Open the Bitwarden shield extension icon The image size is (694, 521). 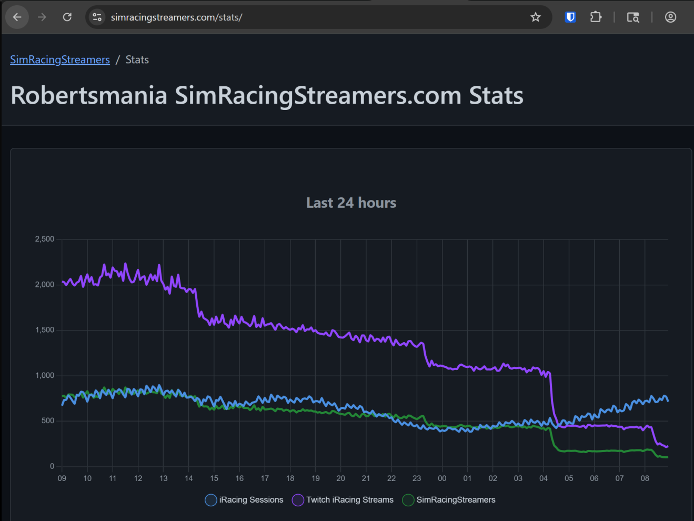[570, 17]
